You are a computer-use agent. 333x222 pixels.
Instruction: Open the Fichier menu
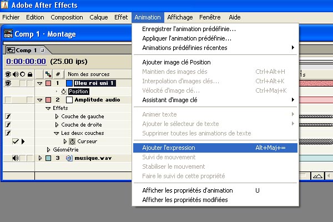11,17
